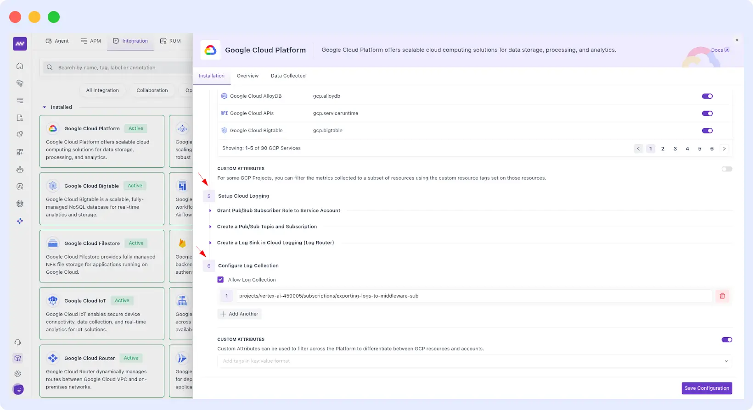This screenshot has width=753, height=410.
Task: Open the headset support icon in the sidebar
Action: 18,342
